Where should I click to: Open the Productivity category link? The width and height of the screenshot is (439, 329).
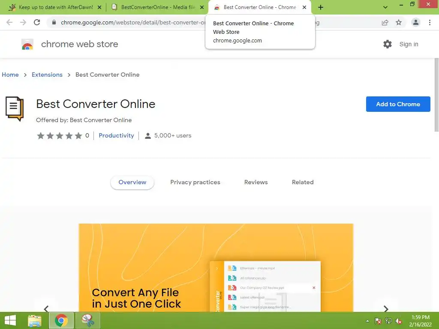pos(116,136)
